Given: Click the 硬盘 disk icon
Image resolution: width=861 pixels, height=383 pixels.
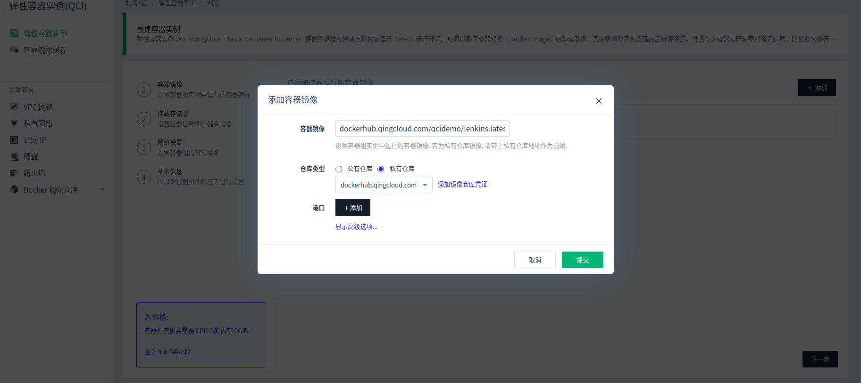Looking at the screenshot, I should (x=14, y=156).
